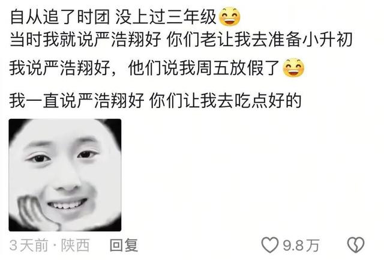Reply to the comment via 回复
384x260 pixels.
124,246
